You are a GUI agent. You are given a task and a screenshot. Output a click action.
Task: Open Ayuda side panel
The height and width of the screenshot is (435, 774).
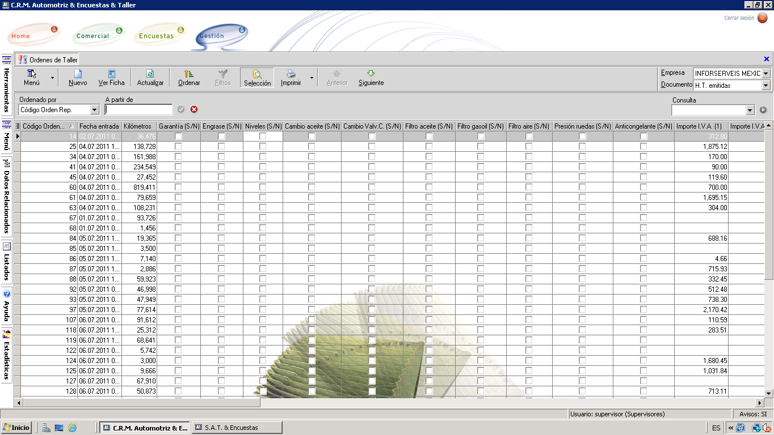coord(7,305)
